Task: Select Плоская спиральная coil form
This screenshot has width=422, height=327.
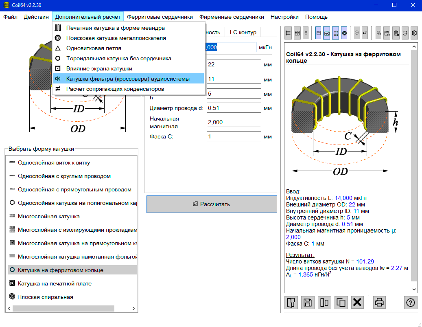Action: 72,297
